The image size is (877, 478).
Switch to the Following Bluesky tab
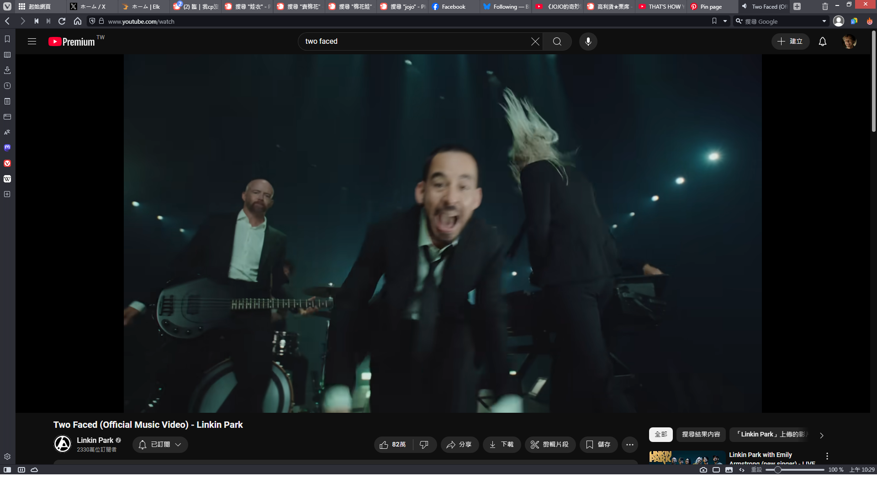pos(506,6)
